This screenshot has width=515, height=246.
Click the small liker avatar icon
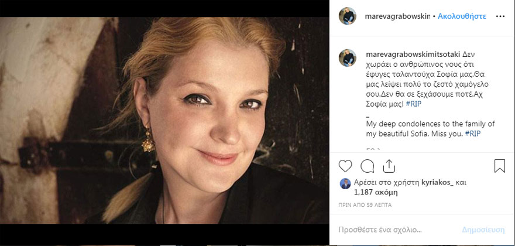pos(345,183)
